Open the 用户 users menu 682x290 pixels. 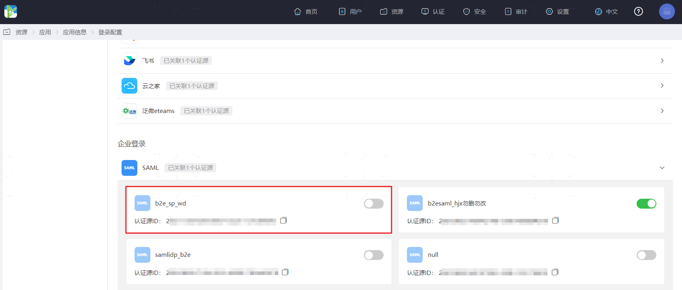pos(350,11)
